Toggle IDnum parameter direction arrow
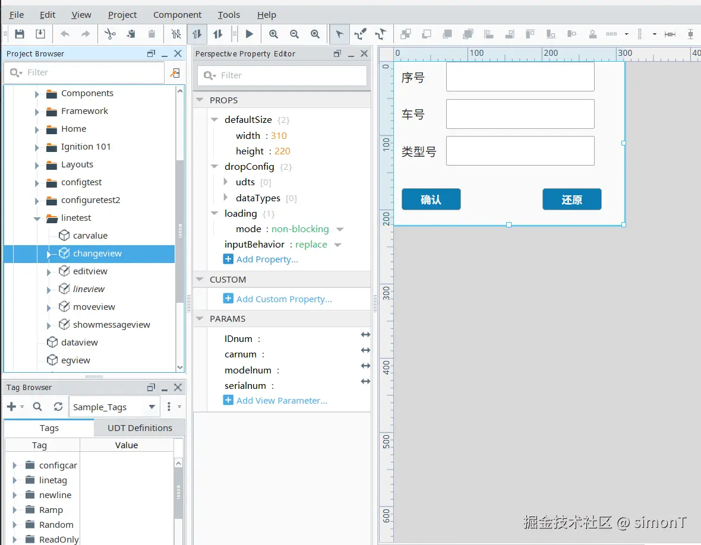 coord(365,335)
